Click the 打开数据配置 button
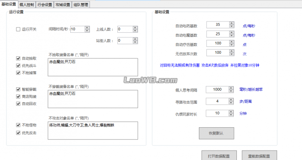 [x=219, y=156]
